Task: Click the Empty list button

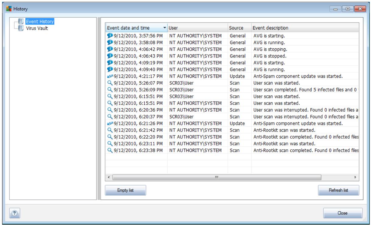Action: (x=125, y=190)
